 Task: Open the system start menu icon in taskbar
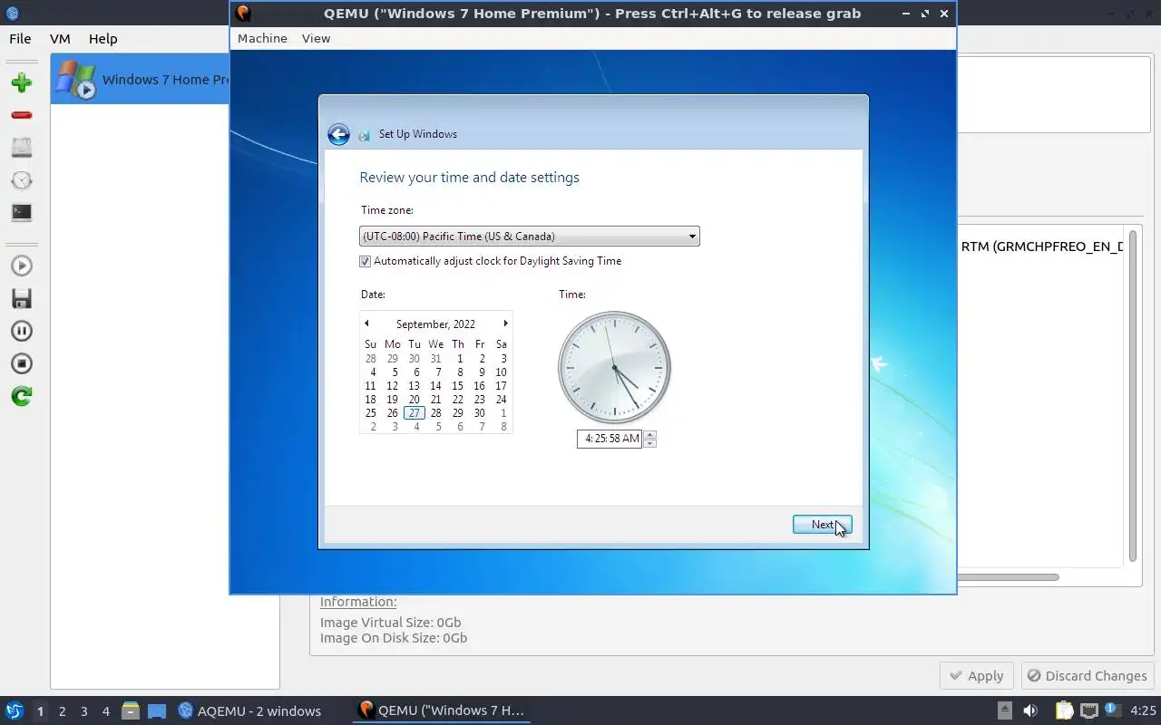click(14, 710)
